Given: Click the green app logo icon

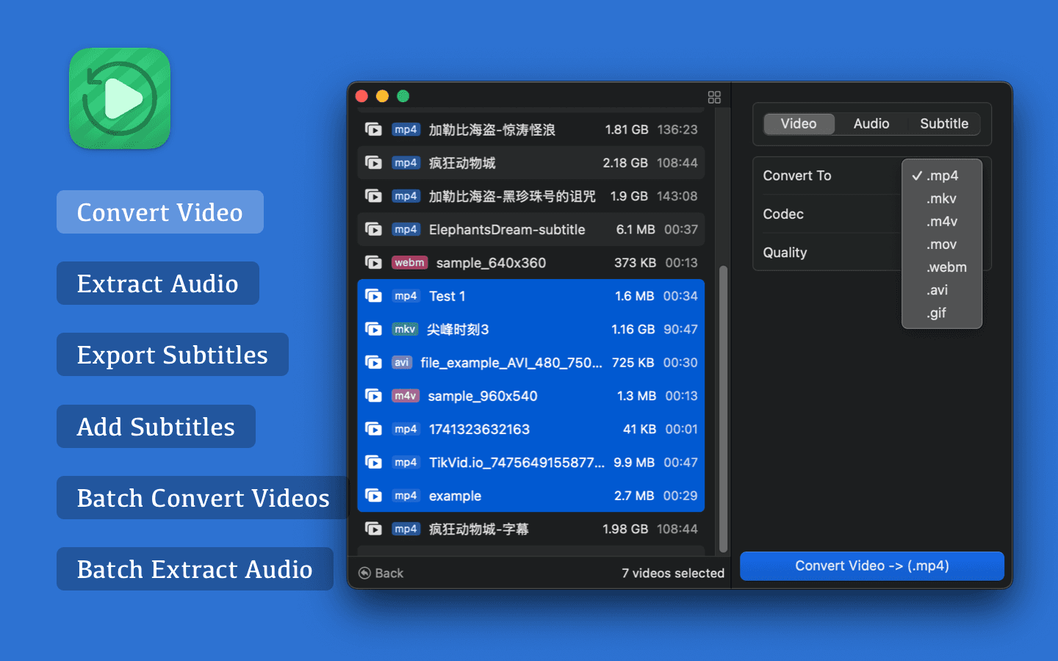Looking at the screenshot, I should coord(120,98).
